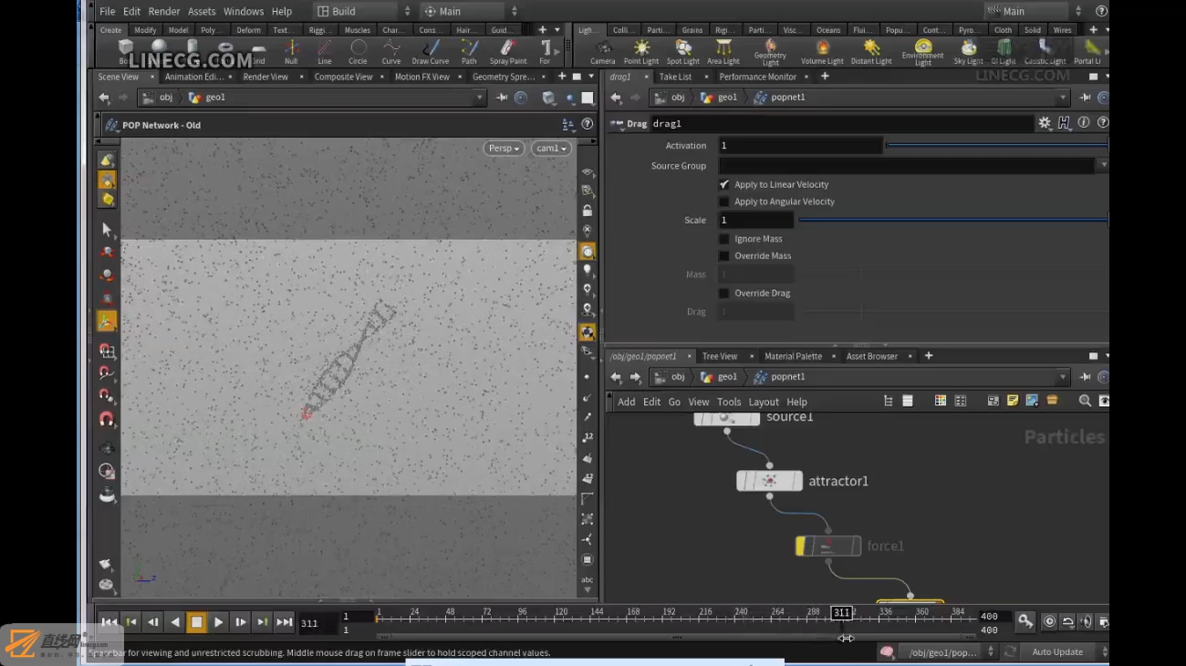The image size is (1186, 666).
Task: Add a Camera from the shelf
Action: click(602, 51)
